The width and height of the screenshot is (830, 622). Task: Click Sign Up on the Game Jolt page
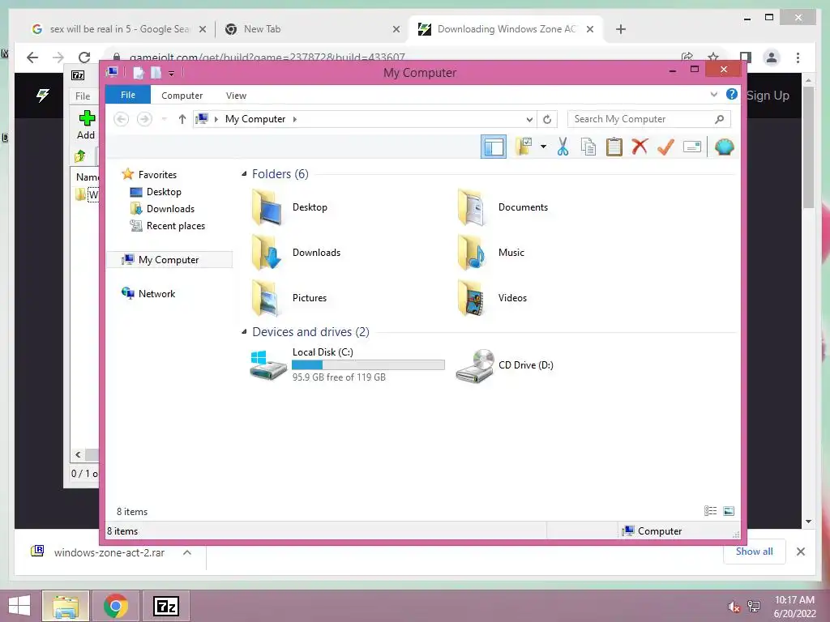tap(768, 96)
